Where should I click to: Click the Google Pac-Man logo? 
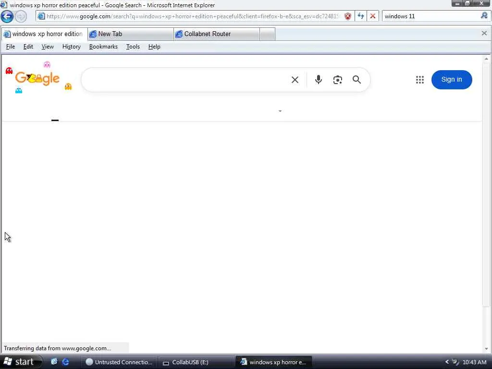click(x=37, y=78)
